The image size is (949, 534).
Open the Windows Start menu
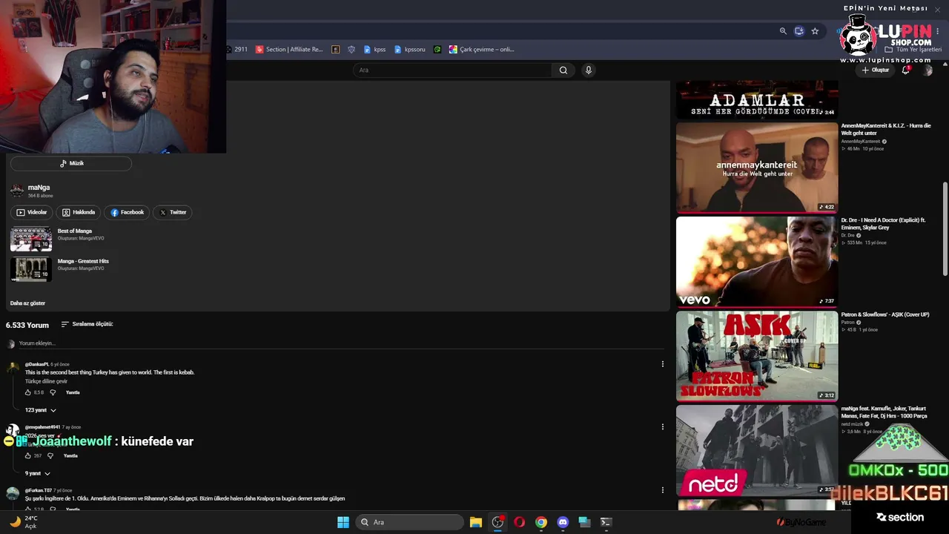pos(343,522)
